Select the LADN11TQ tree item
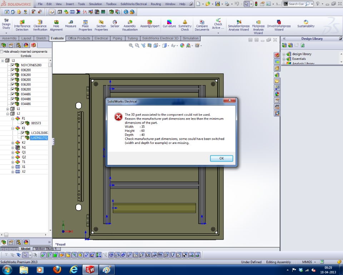Screen dimensions: 343x275 click(x=39, y=138)
